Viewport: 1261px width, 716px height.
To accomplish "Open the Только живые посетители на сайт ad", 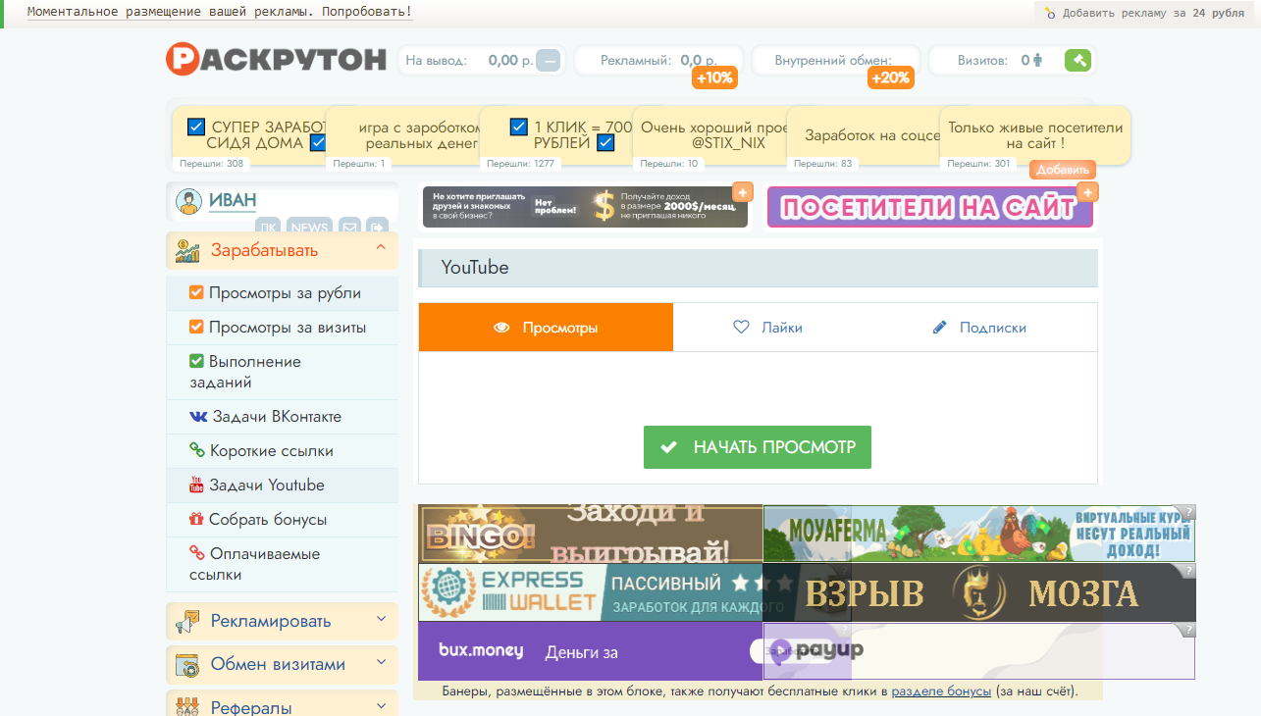I will 1035,135.
